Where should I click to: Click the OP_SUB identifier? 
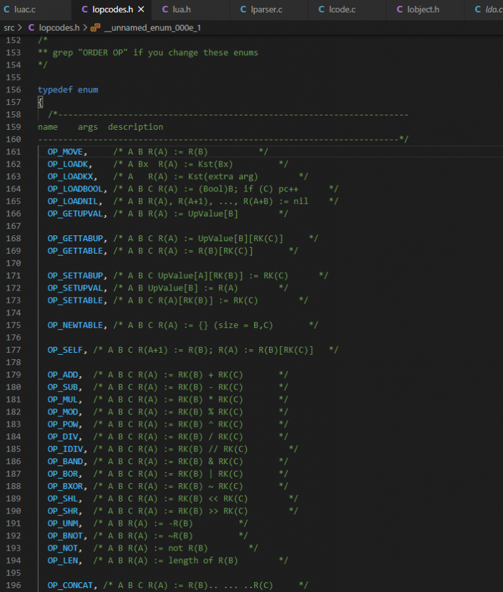[63, 387]
